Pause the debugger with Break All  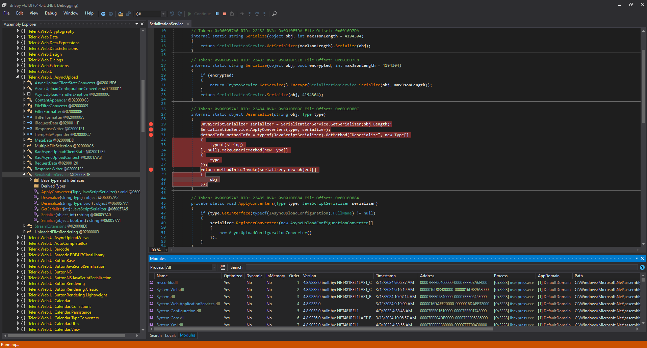217,14
